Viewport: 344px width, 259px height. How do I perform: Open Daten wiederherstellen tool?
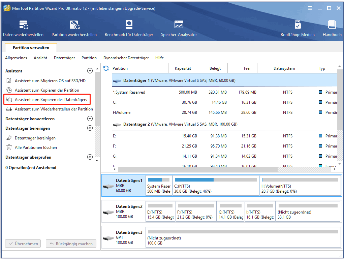23,28
